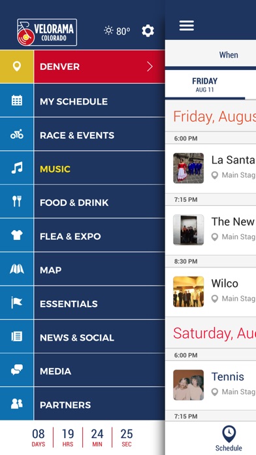Tap the folded map icon
This screenshot has width=256, height=455.
(x=17, y=269)
